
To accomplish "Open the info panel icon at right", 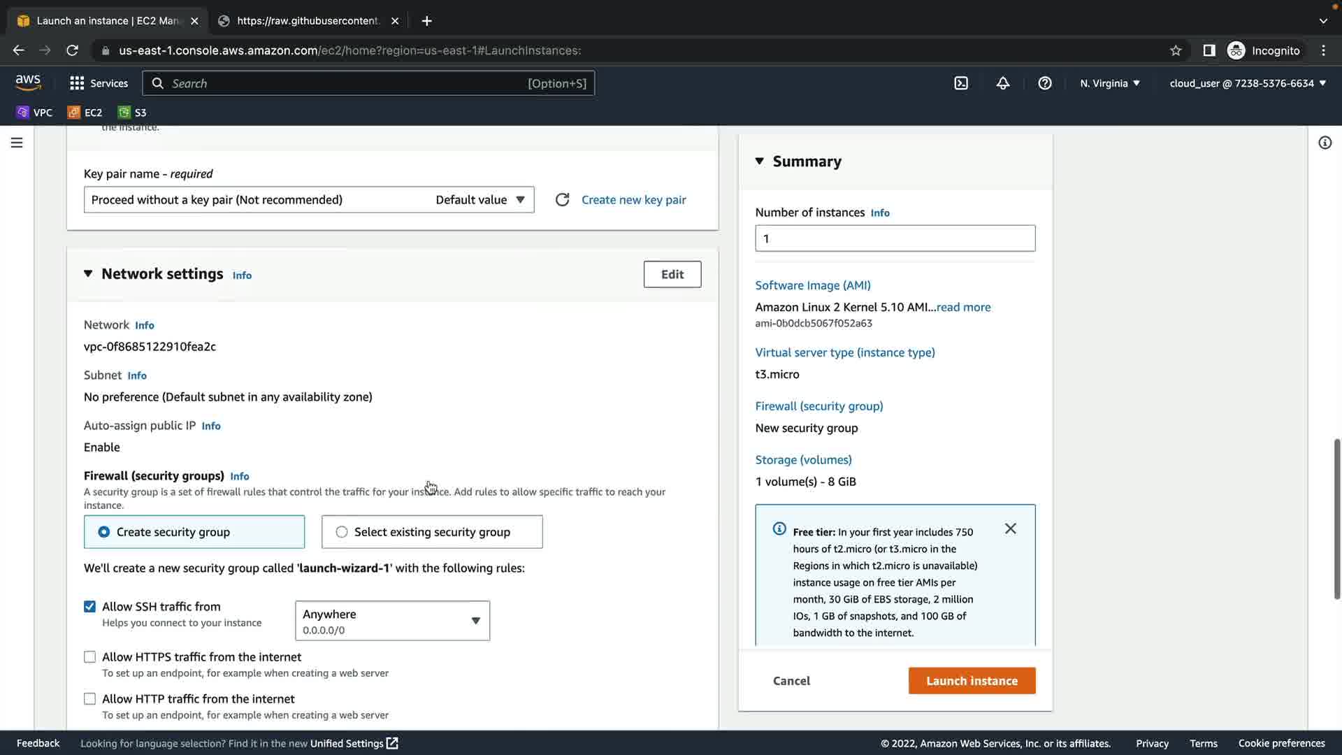I will pos(1325,143).
